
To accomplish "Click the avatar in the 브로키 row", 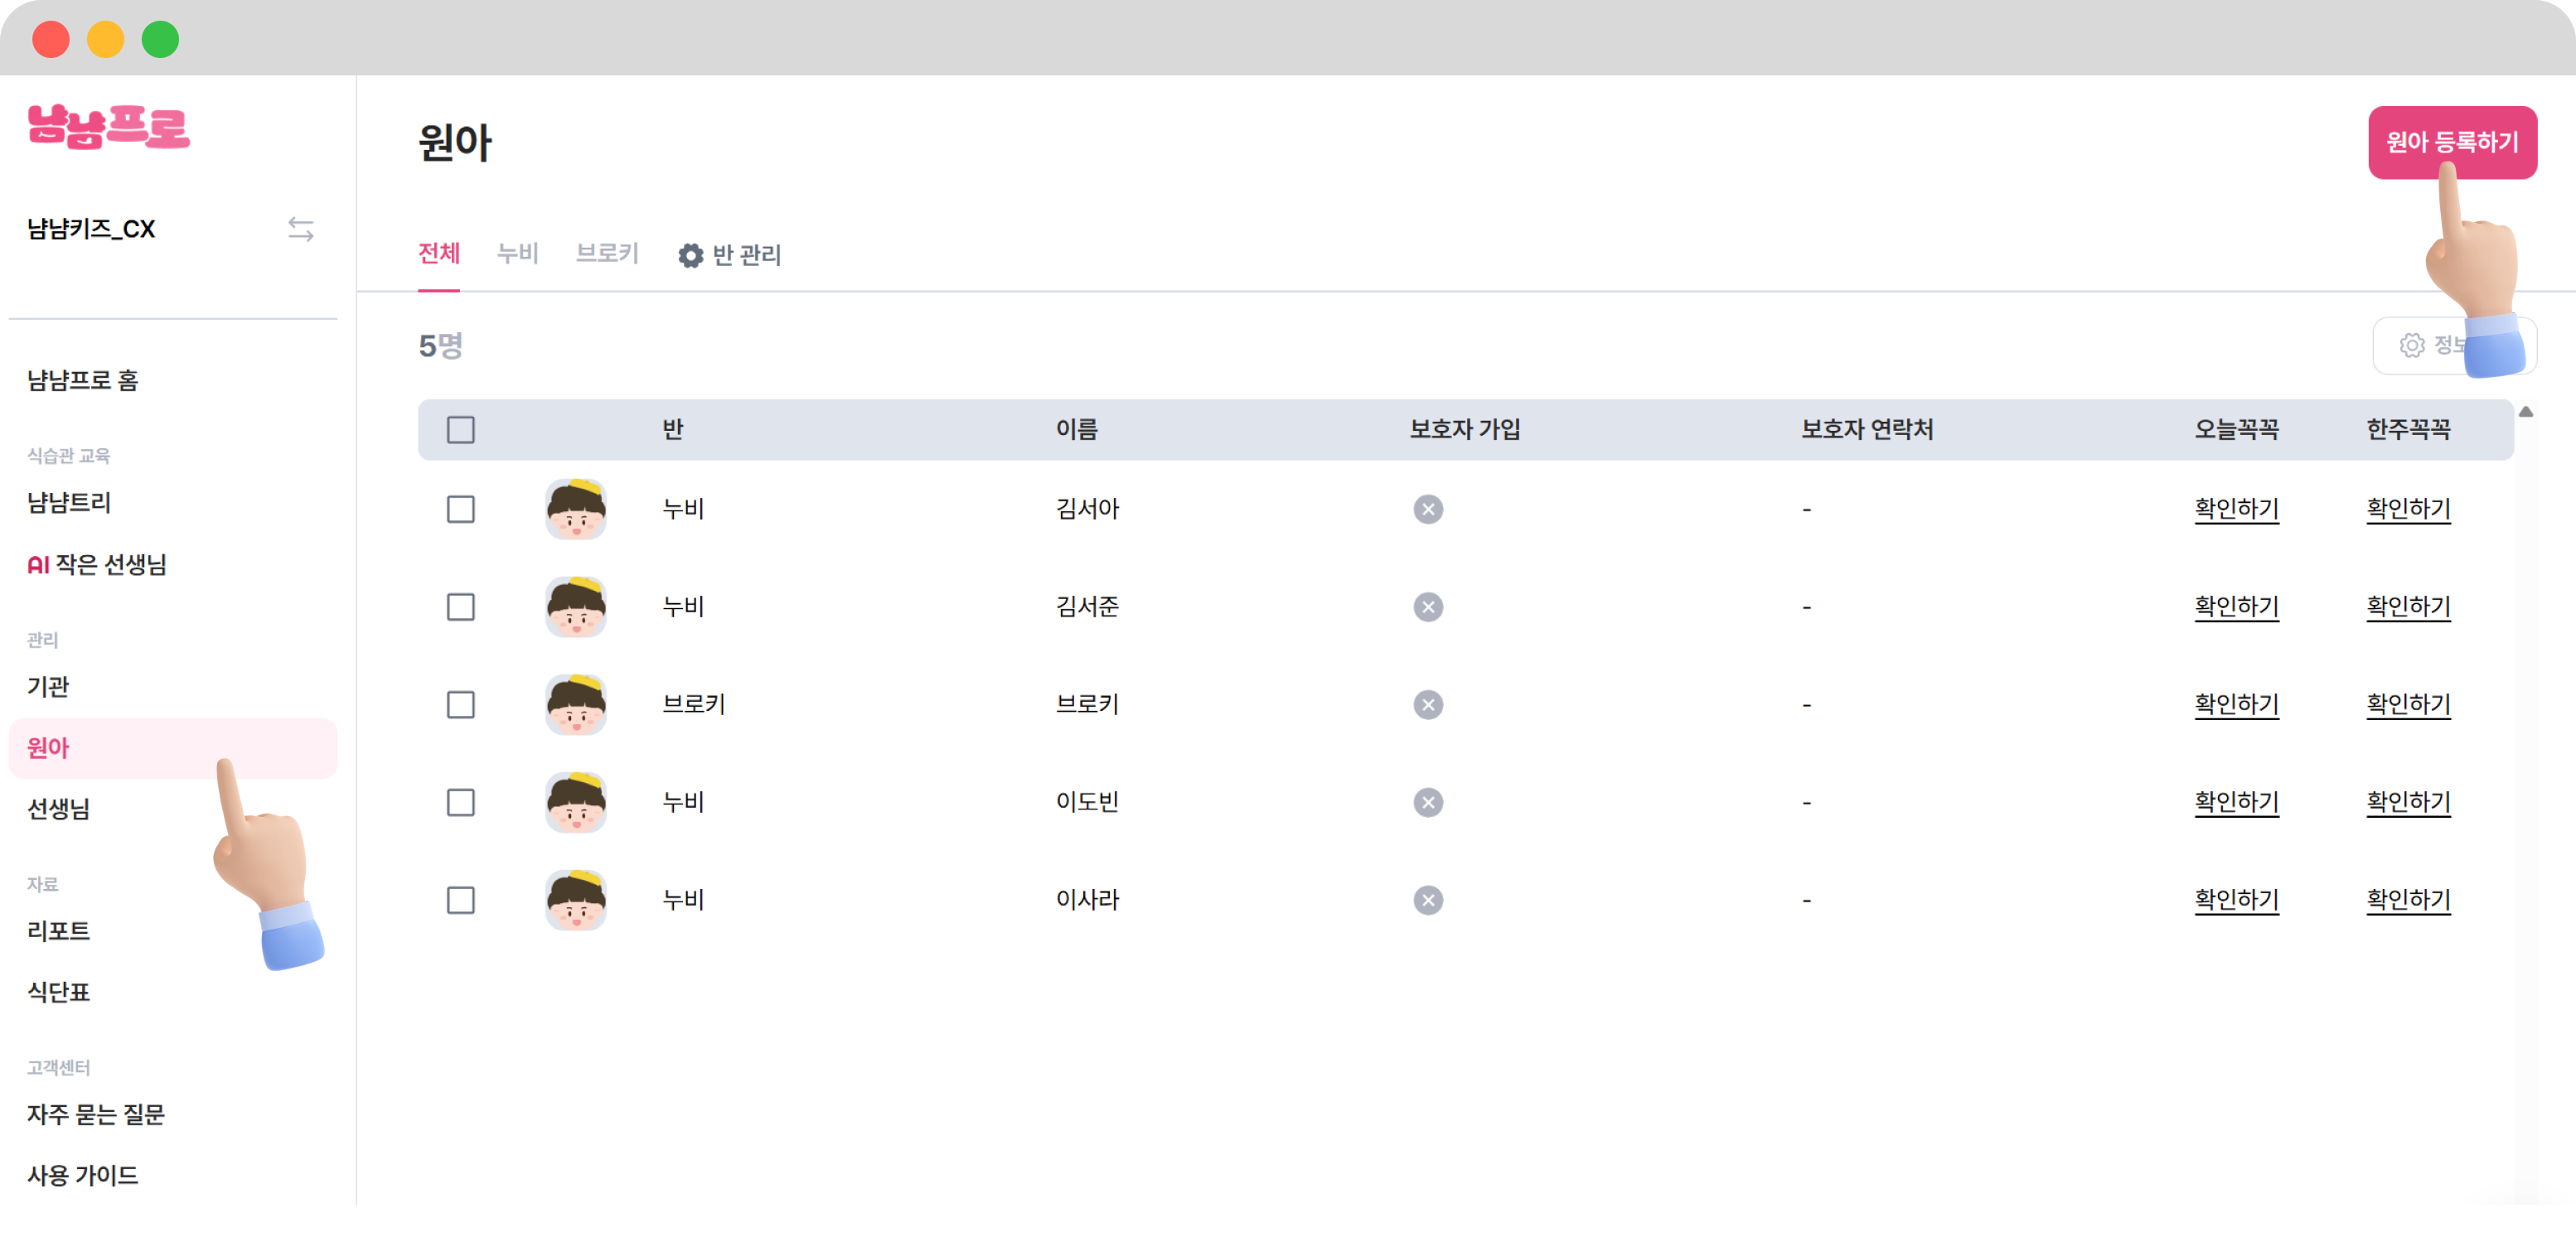I will 575,704.
